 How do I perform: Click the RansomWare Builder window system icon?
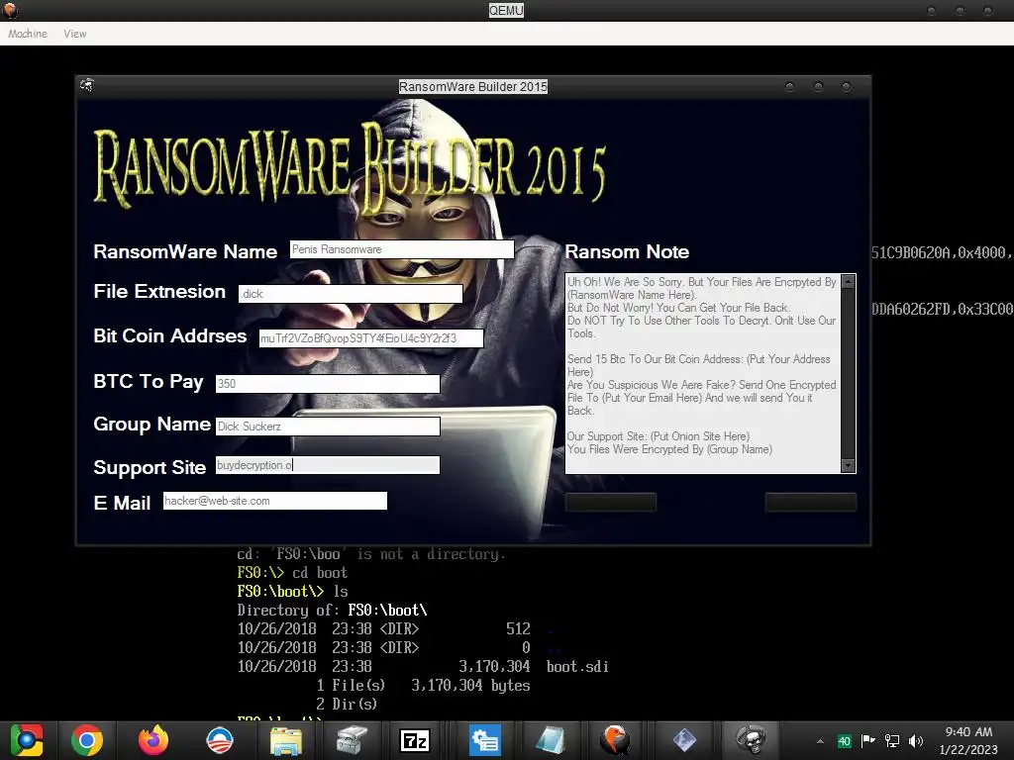[x=87, y=85]
